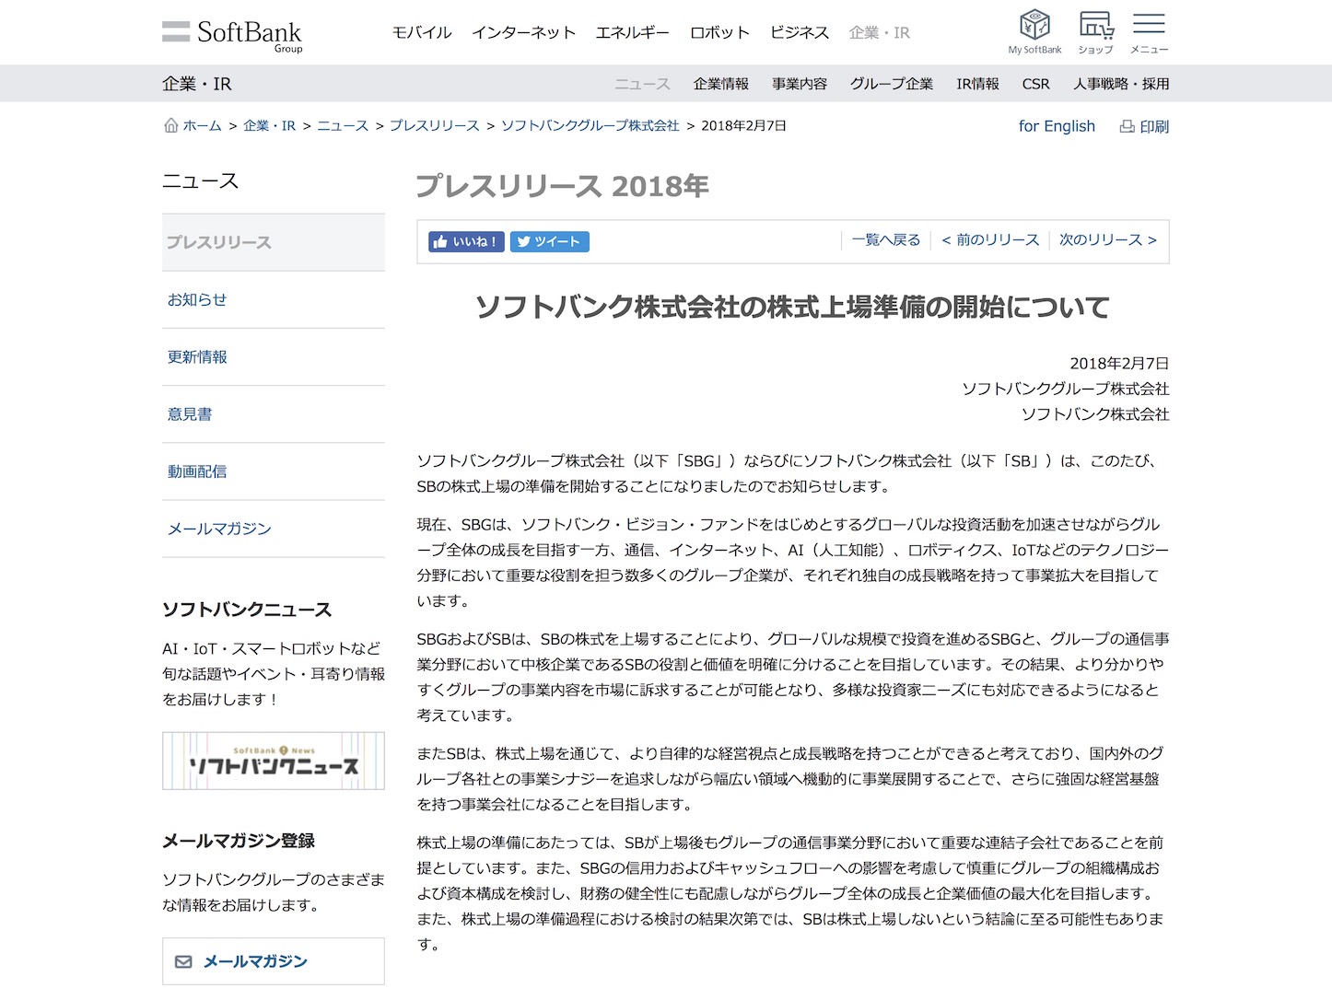Go to プレスリリース breadcrumb link

(435, 125)
